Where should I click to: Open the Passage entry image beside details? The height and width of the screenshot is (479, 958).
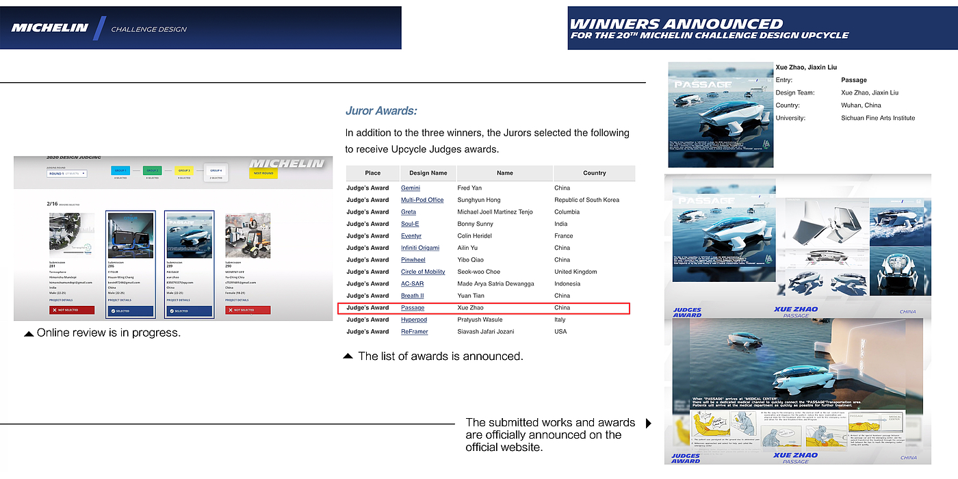point(721,115)
